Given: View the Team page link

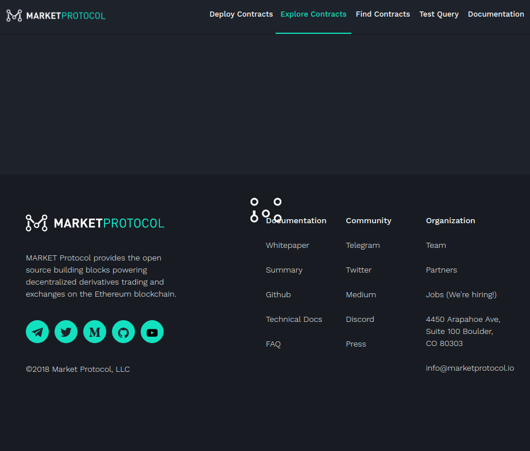Looking at the screenshot, I should pyautogui.click(x=436, y=245).
